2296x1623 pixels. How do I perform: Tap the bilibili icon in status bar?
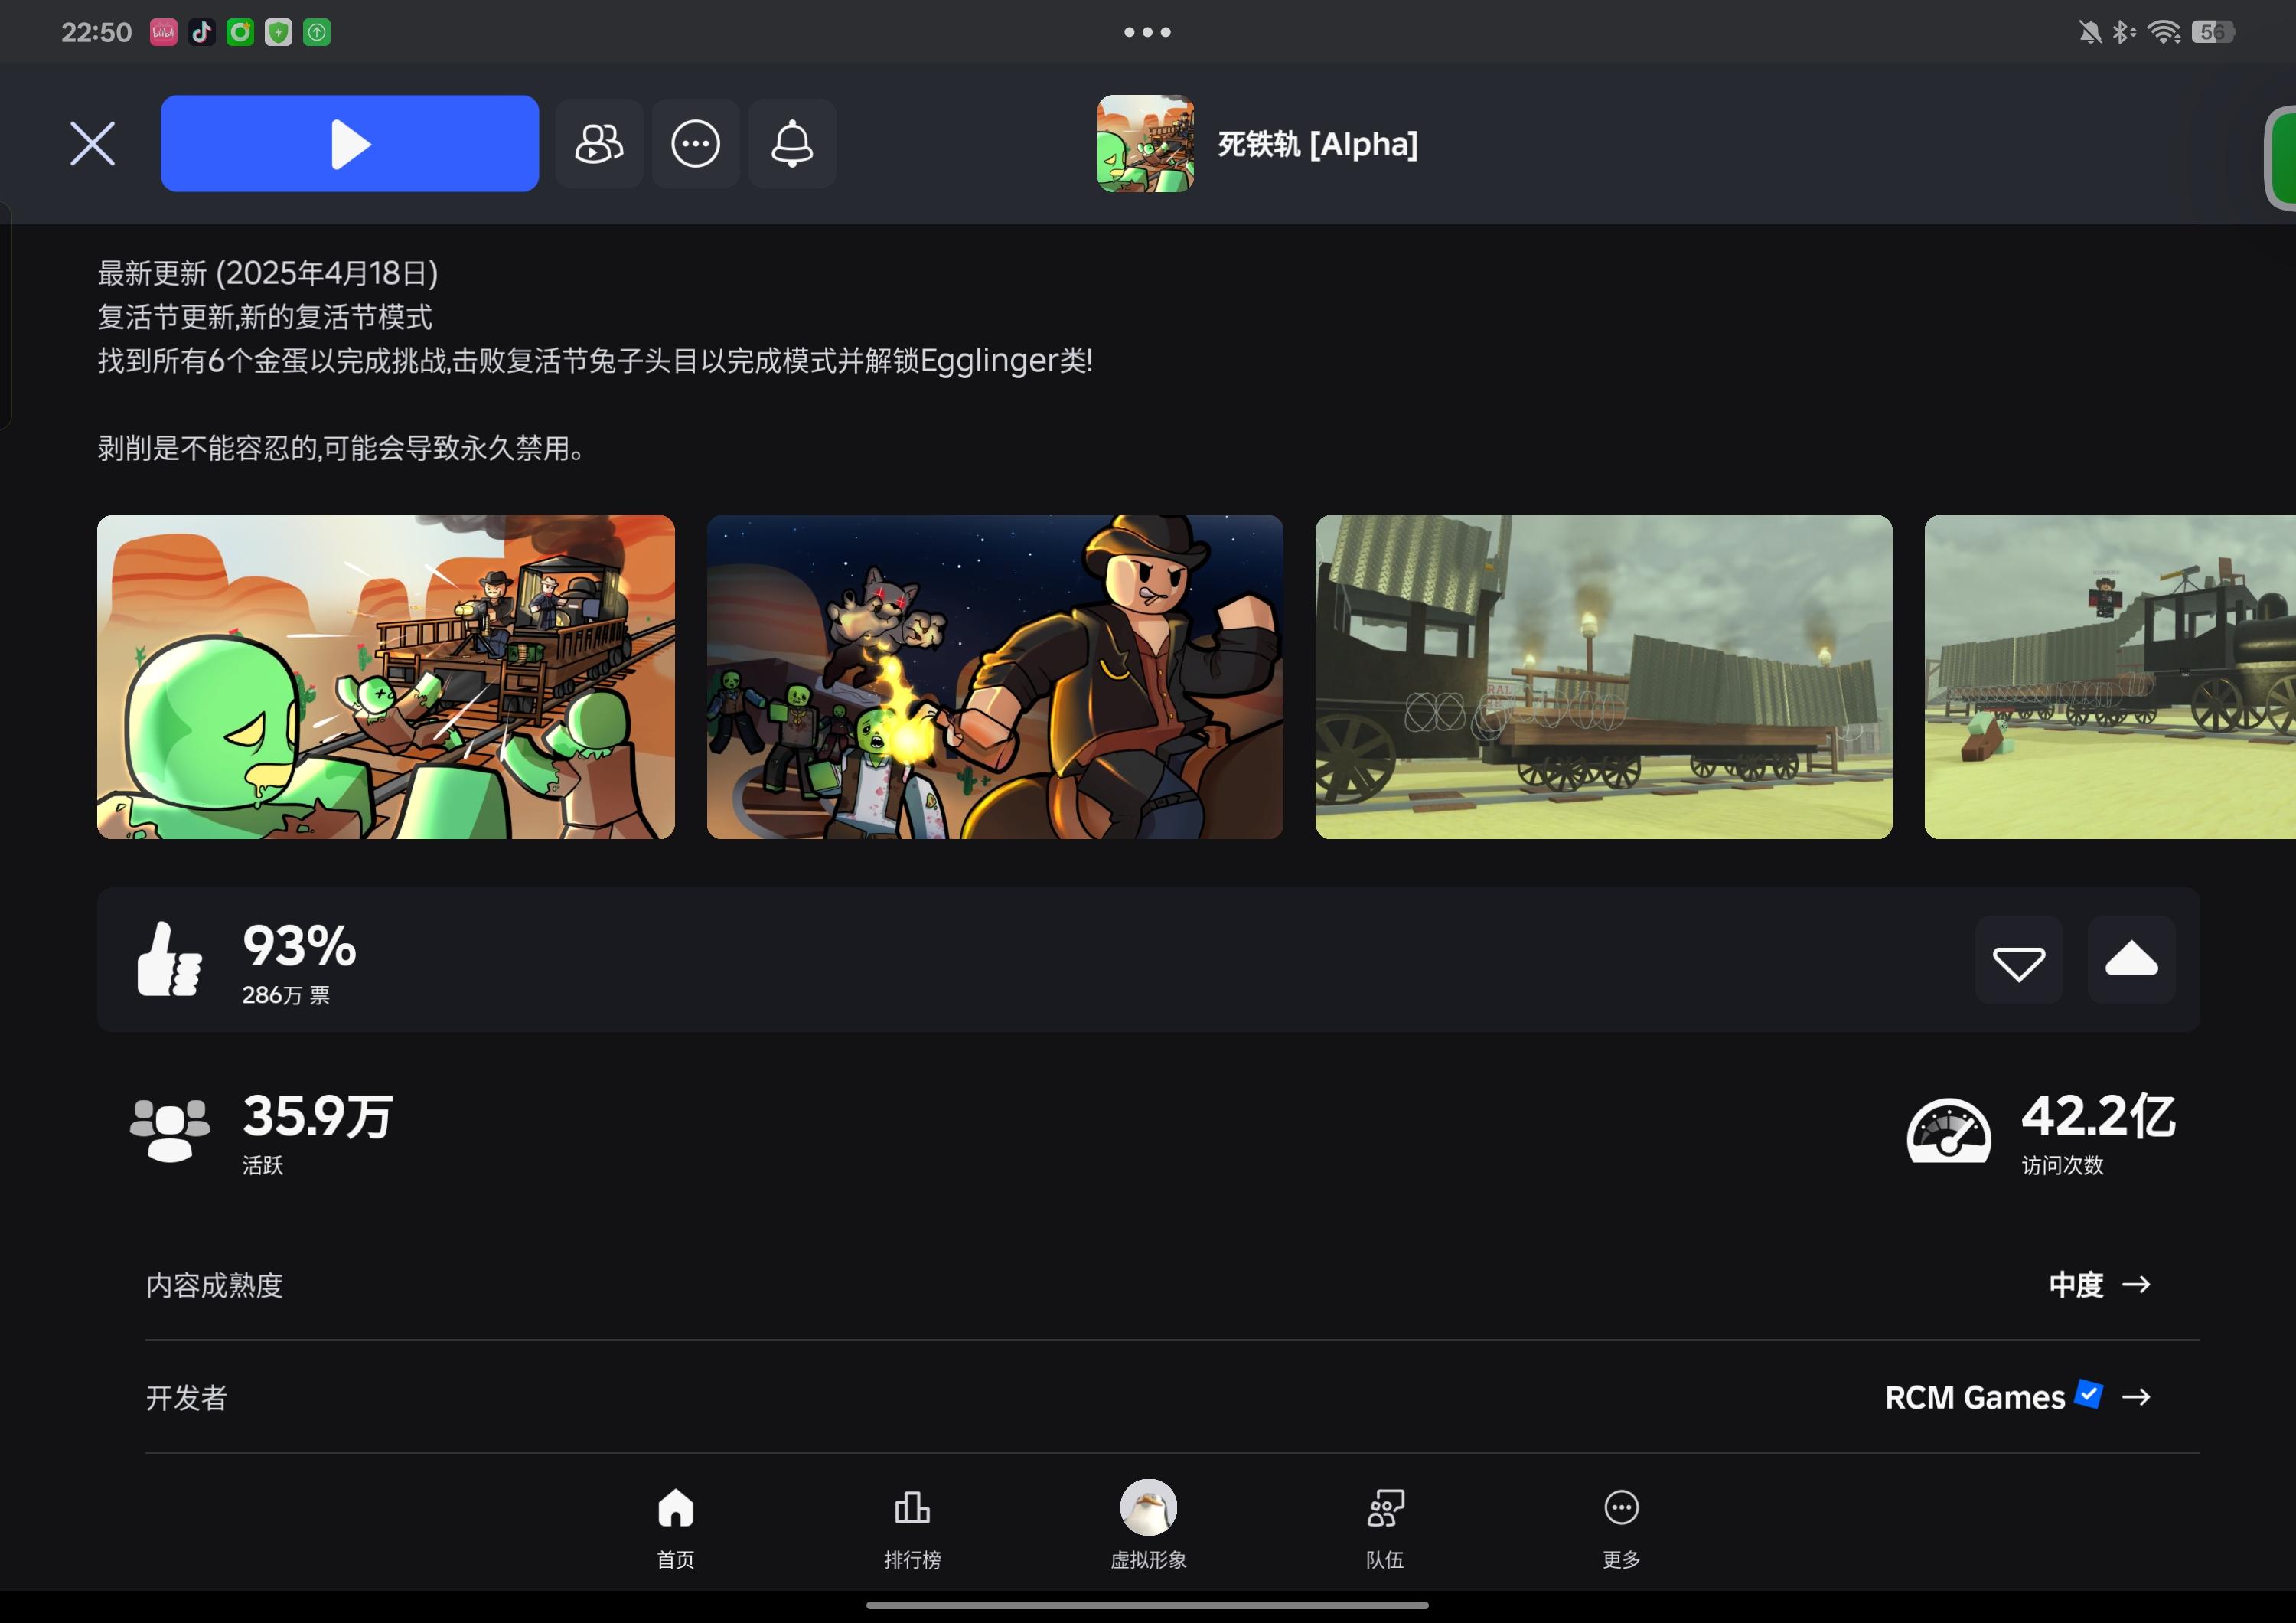click(164, 32)
